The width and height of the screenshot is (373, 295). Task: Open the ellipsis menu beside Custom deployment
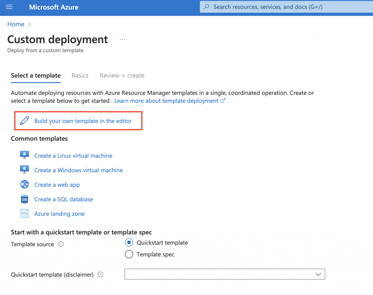(x=122, y=40)
